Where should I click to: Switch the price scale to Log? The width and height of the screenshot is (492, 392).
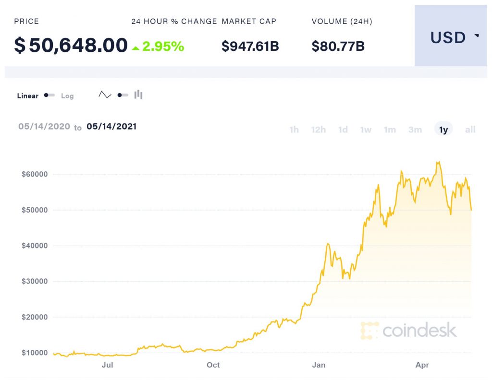click(67, 96)
